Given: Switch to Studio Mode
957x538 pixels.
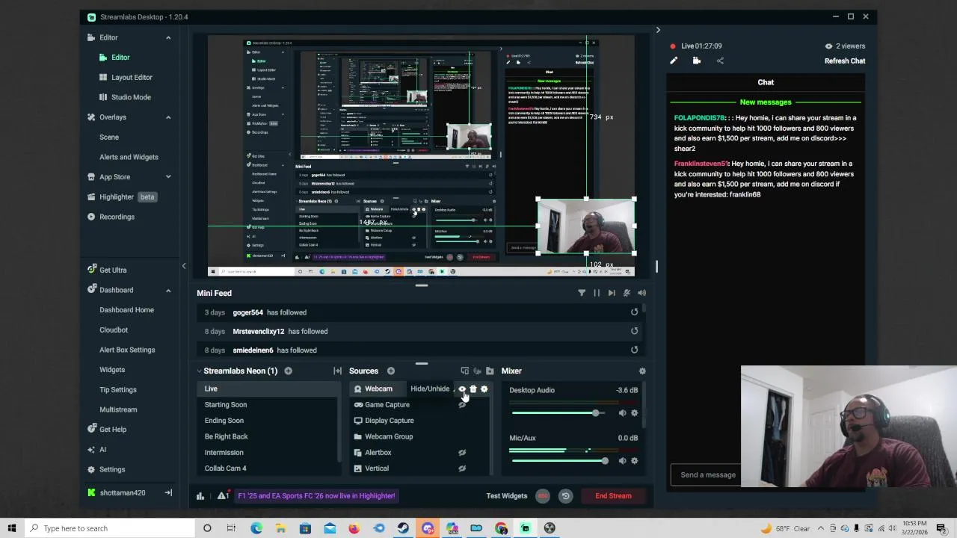Looking at the screenshot, I should (131, 97).
